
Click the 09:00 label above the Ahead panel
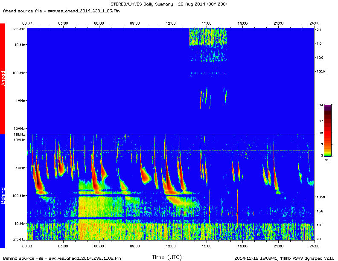pos(135,23)
